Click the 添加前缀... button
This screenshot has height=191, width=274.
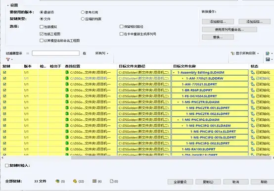pyautogui.click(x=218, y=22)
